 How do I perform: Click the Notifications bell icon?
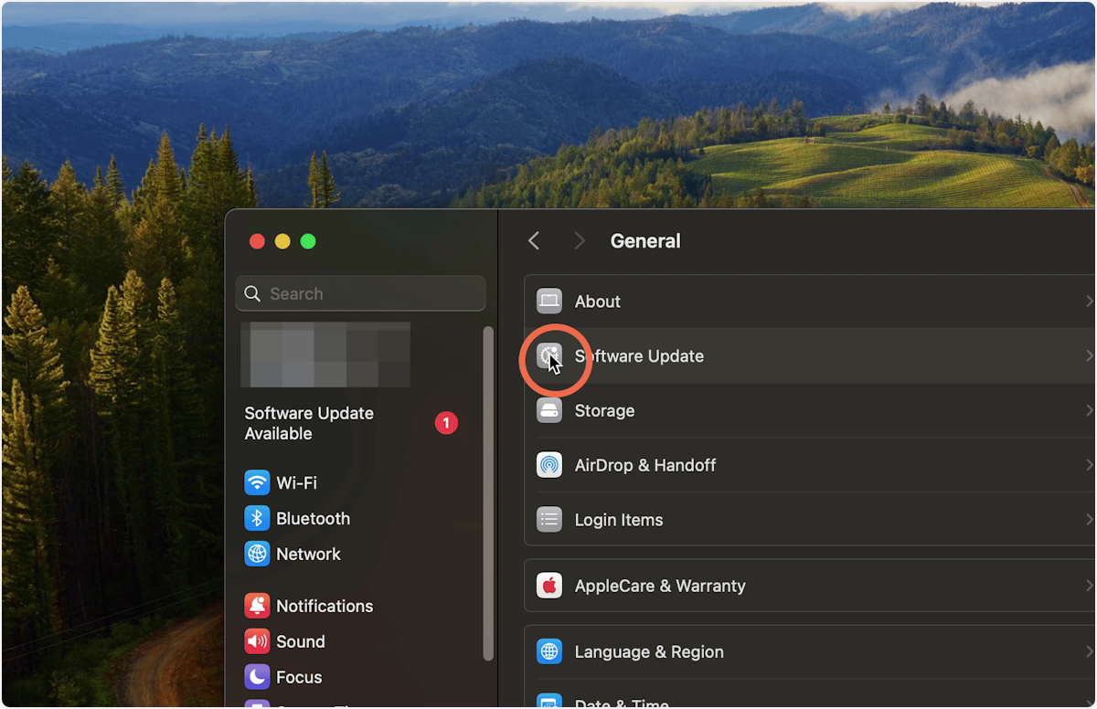coord(257,606)
